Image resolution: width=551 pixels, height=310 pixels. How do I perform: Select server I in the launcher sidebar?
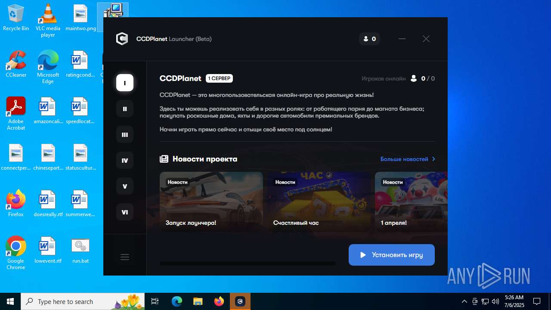tap(125, 83)
